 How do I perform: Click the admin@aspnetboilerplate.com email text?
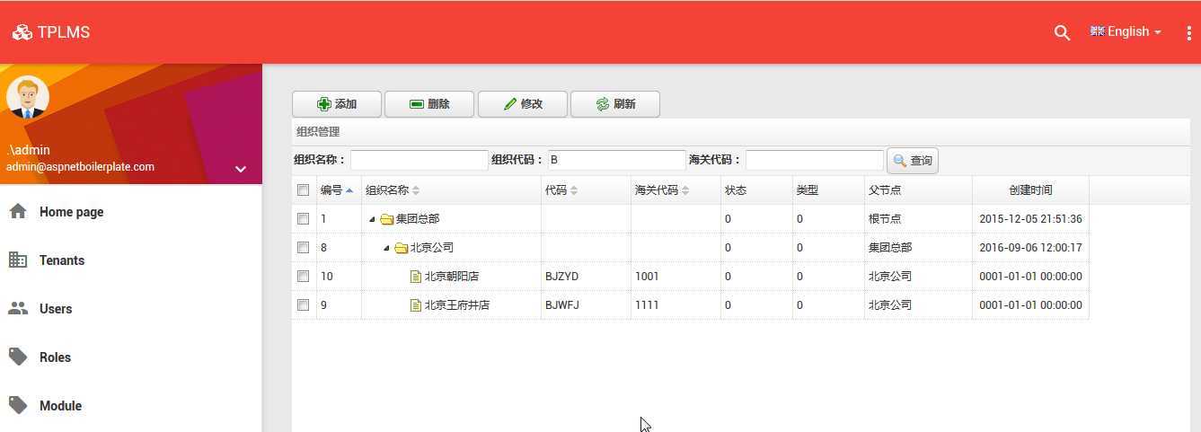coord(80,167)
